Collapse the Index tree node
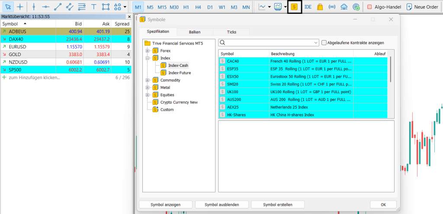The image size is (443, 214). point(147,58)
